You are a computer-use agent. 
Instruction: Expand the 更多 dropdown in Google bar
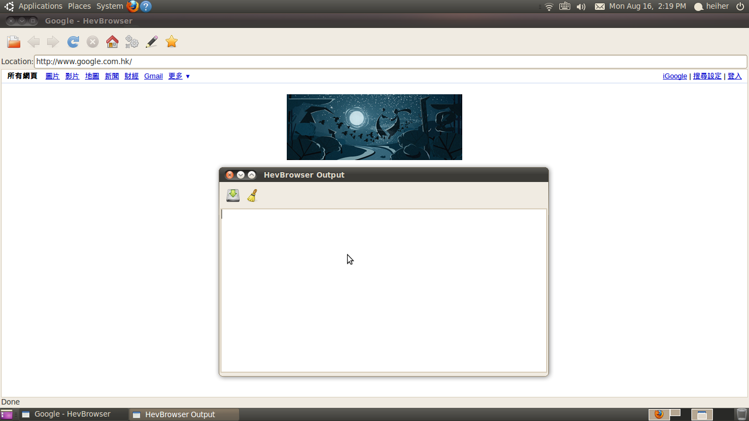pyautogui.click(x=179, y=76)
